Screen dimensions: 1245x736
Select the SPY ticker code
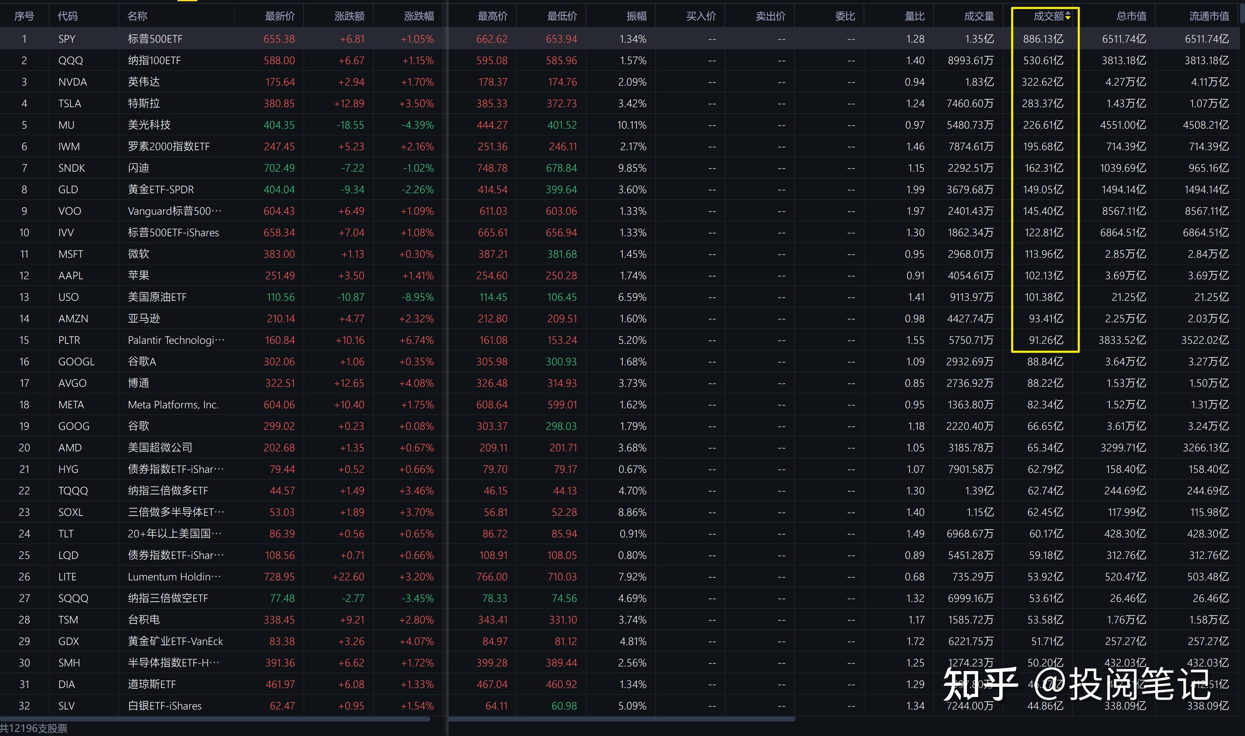coord(67,39)
